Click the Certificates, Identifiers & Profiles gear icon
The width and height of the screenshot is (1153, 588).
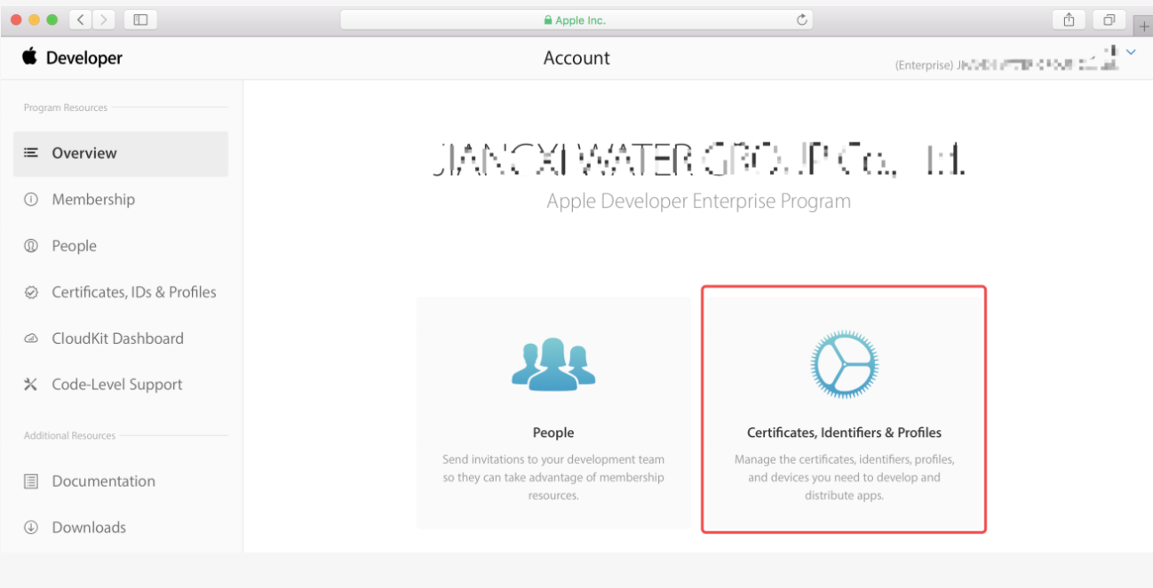tap(844, 364)
